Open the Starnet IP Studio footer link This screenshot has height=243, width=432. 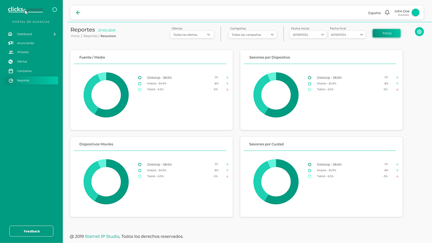tap(102, 237)
